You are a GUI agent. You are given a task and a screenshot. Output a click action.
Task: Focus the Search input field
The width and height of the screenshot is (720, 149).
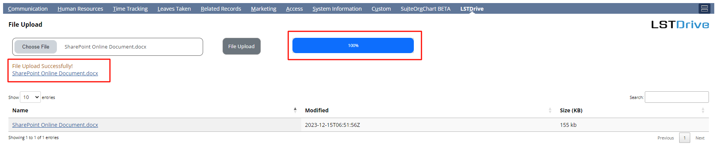click(676, 97)
